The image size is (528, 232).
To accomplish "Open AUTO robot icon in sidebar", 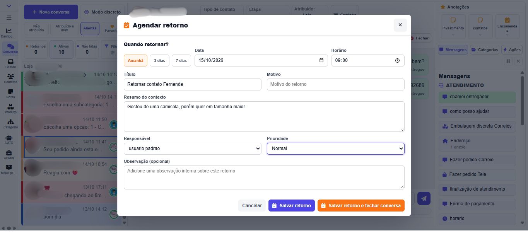I will click(x=9, y=140).
